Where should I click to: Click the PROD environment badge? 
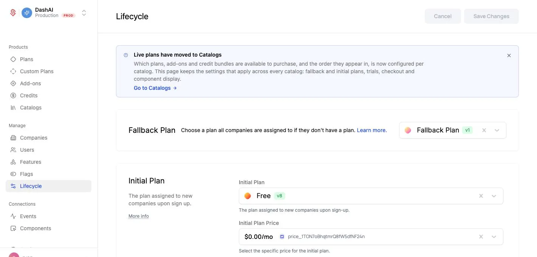point(68,15)
